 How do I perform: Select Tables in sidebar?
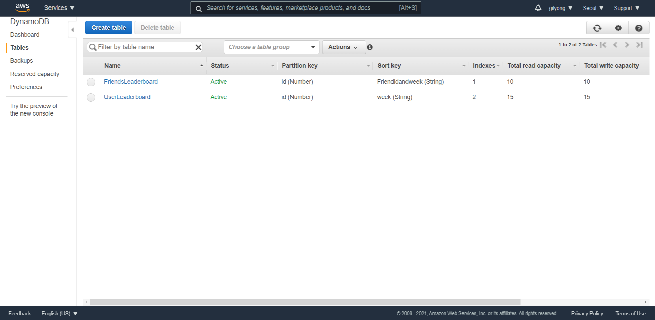point(19,48)
